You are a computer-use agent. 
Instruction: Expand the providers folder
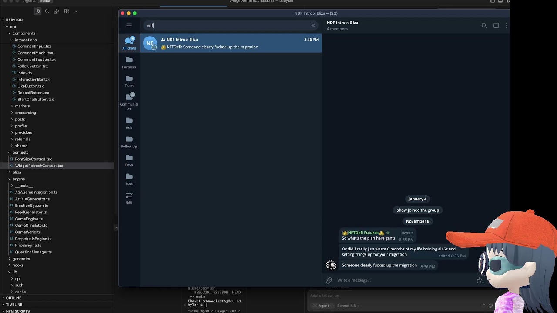23,133
